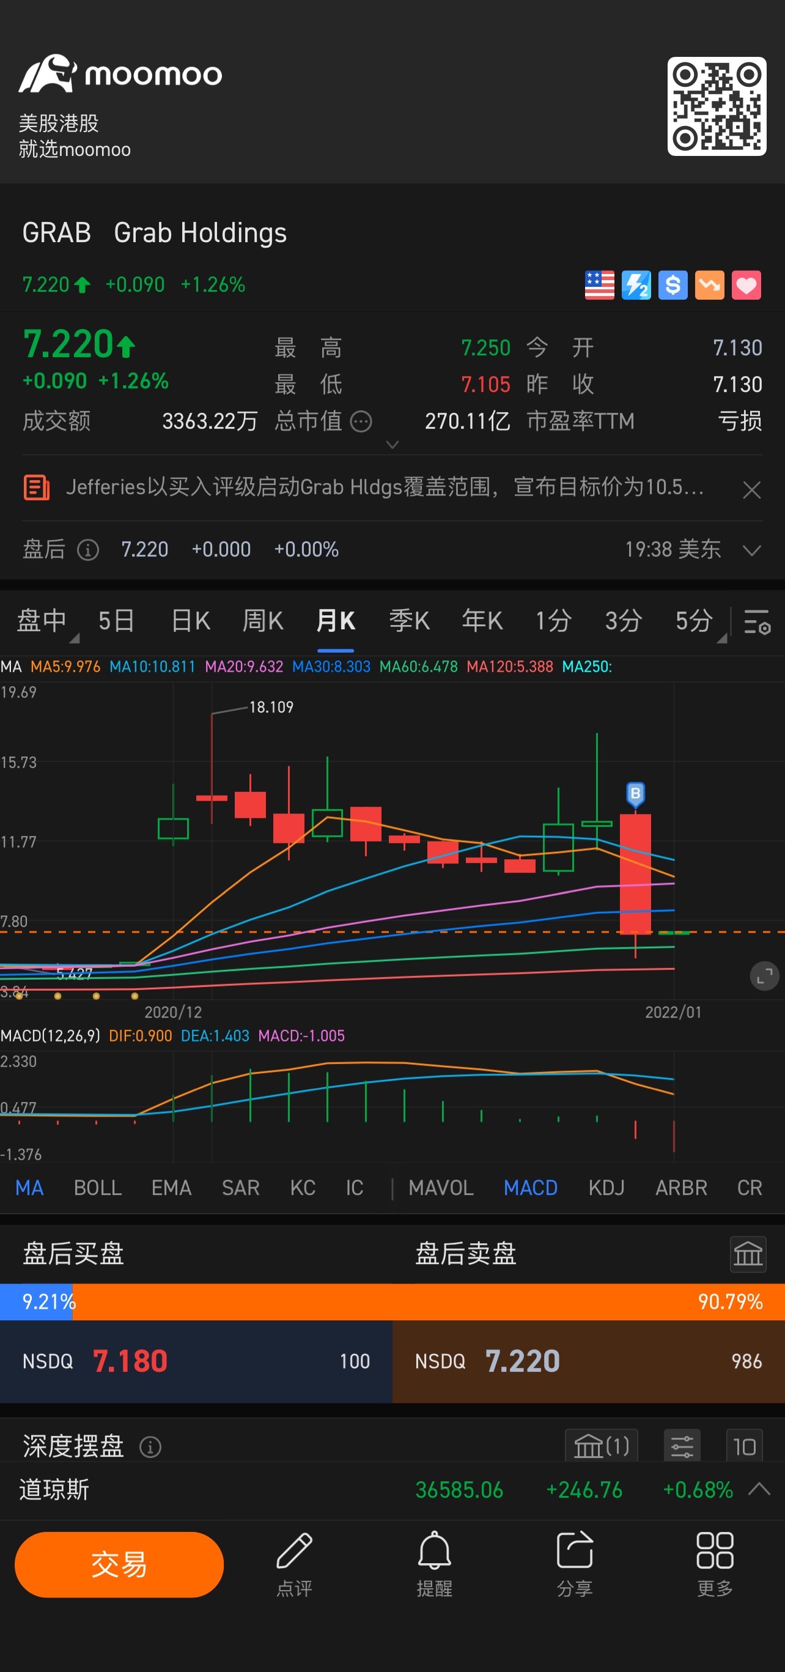Tap the NSDQ 7.220 ask row

pyautogui.click(x=588, y=1361)
